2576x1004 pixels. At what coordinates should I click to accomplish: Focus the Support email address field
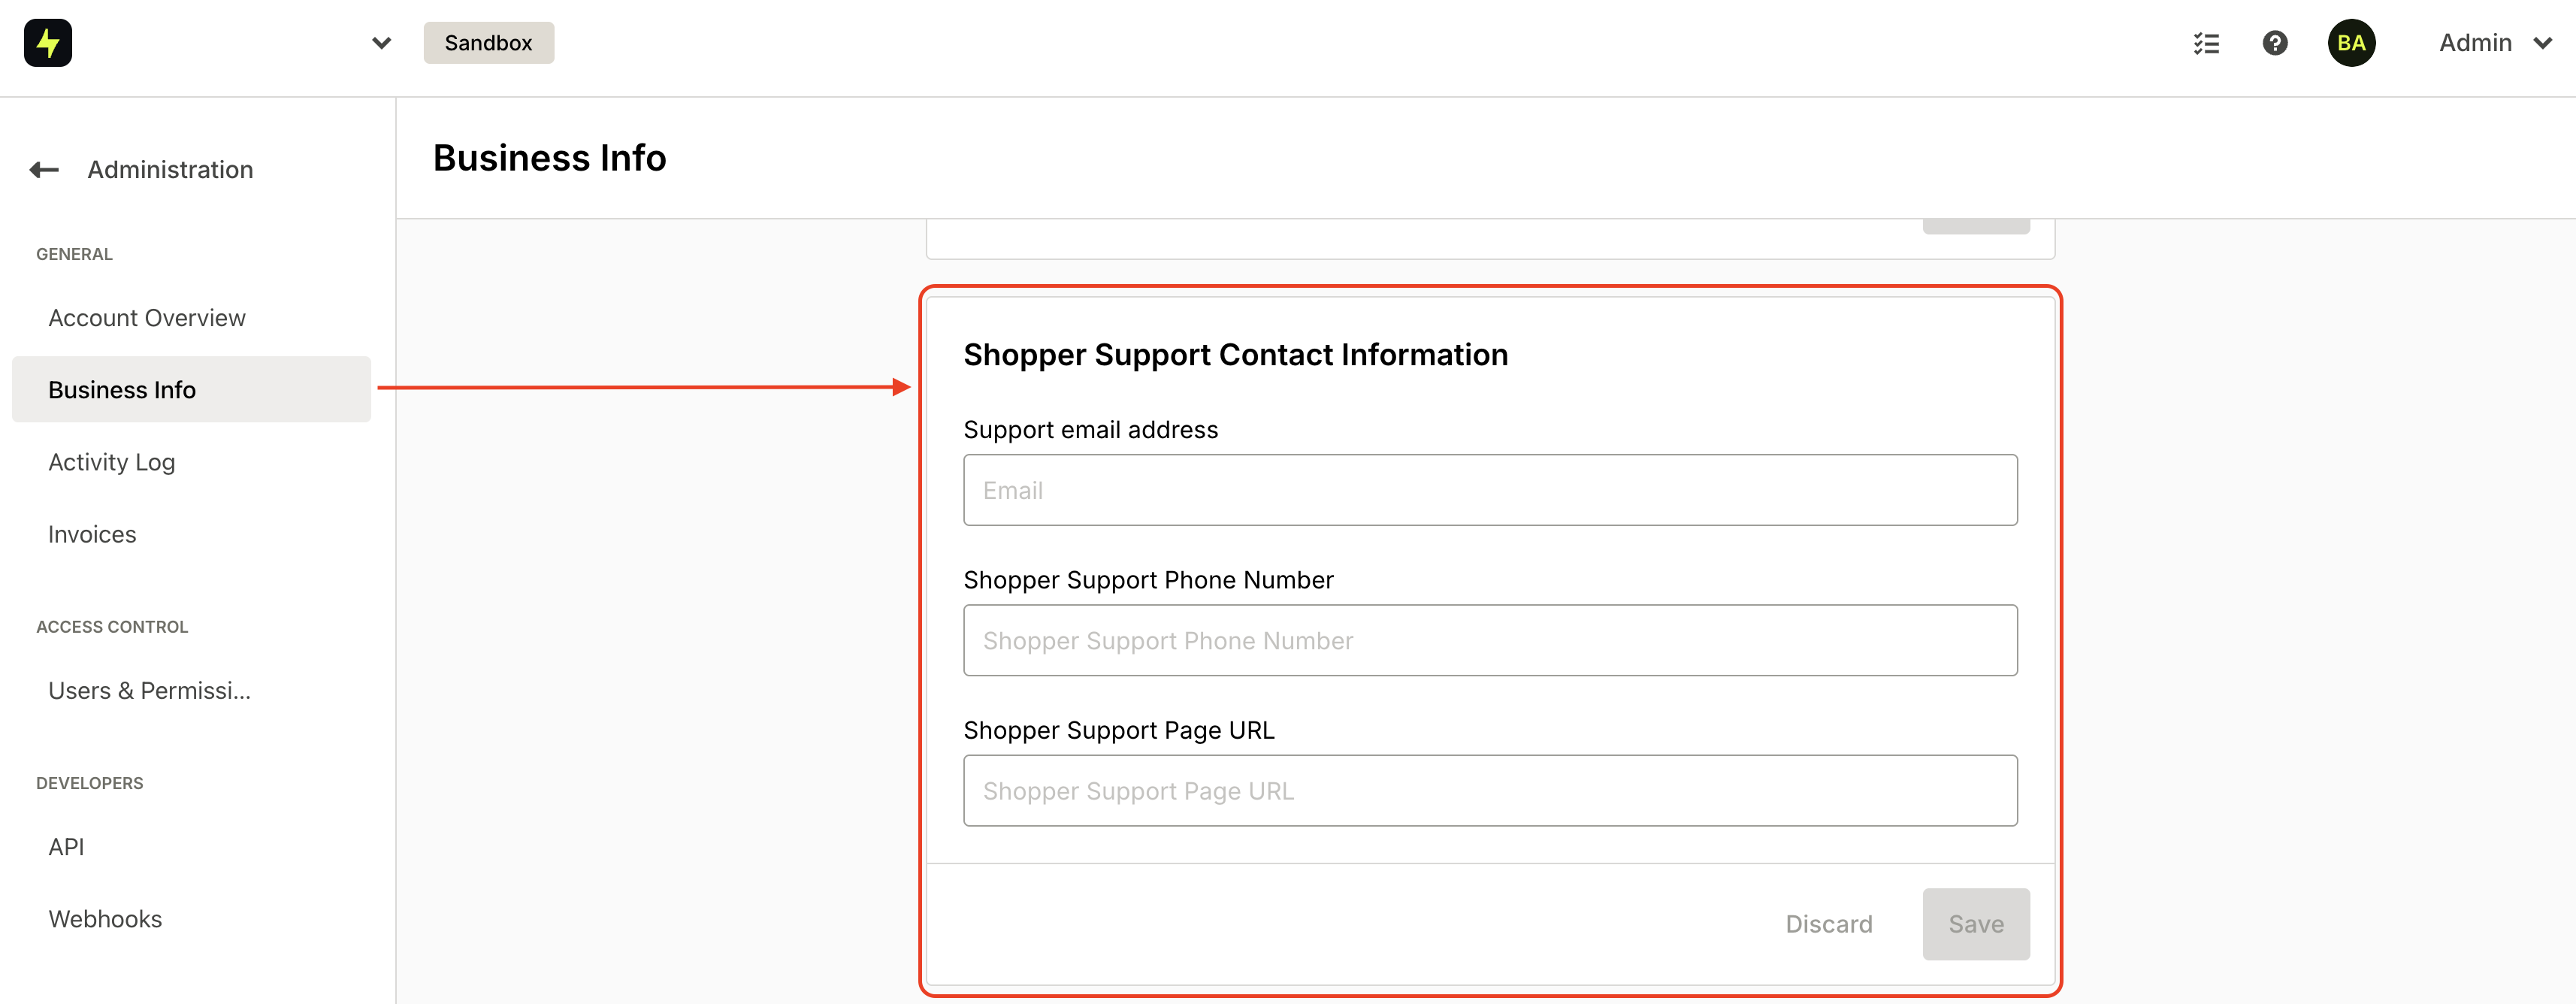click(x=1490, y=490)
